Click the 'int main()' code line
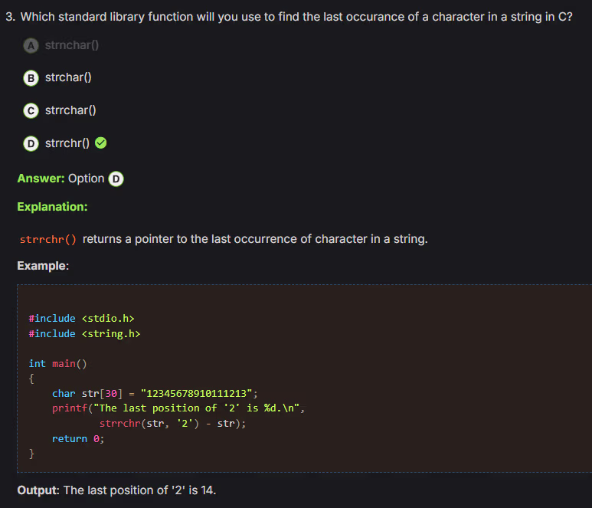The height and width of the screenshot is (508, 592). (x=58, y=363)
